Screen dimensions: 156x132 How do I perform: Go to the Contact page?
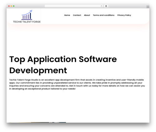click(77, 15)
